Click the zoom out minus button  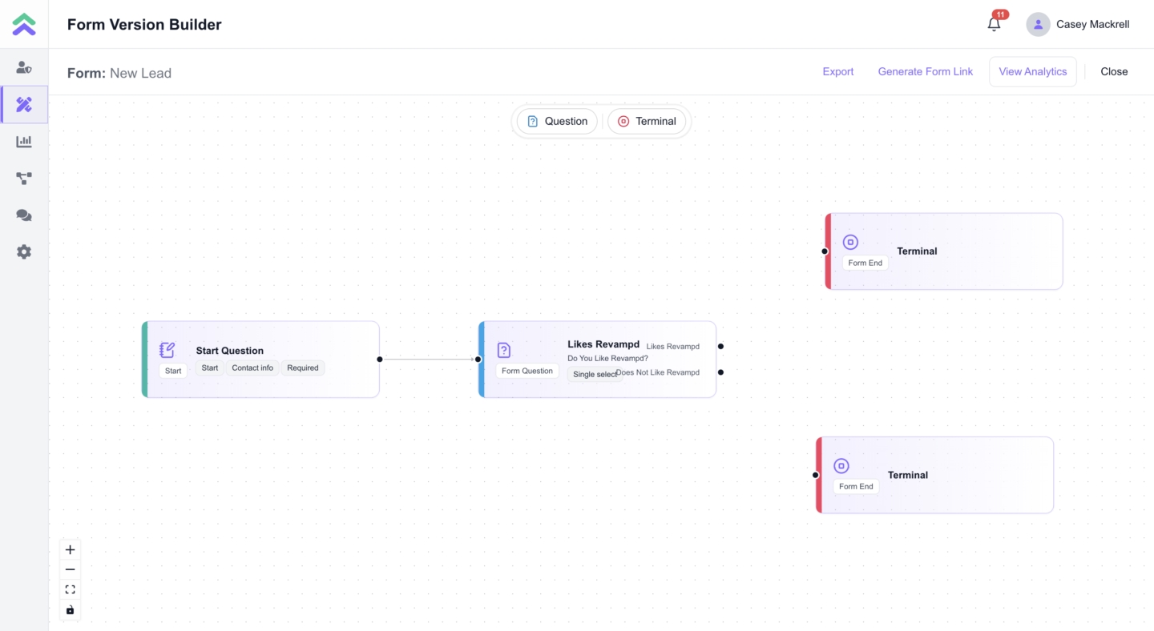(x=71, y=569)
